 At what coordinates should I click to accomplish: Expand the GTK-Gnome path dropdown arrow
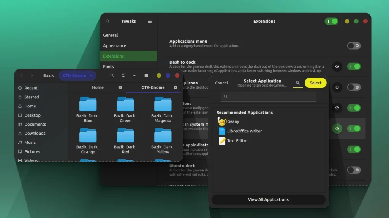[91, 76]
